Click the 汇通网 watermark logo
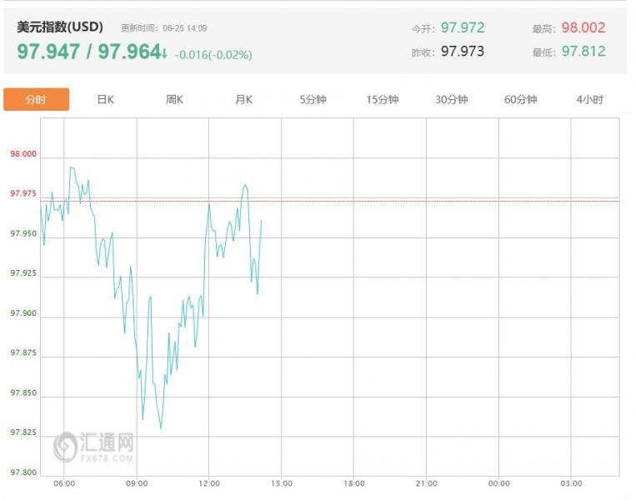Screen dimensions: 635x500 94,447
